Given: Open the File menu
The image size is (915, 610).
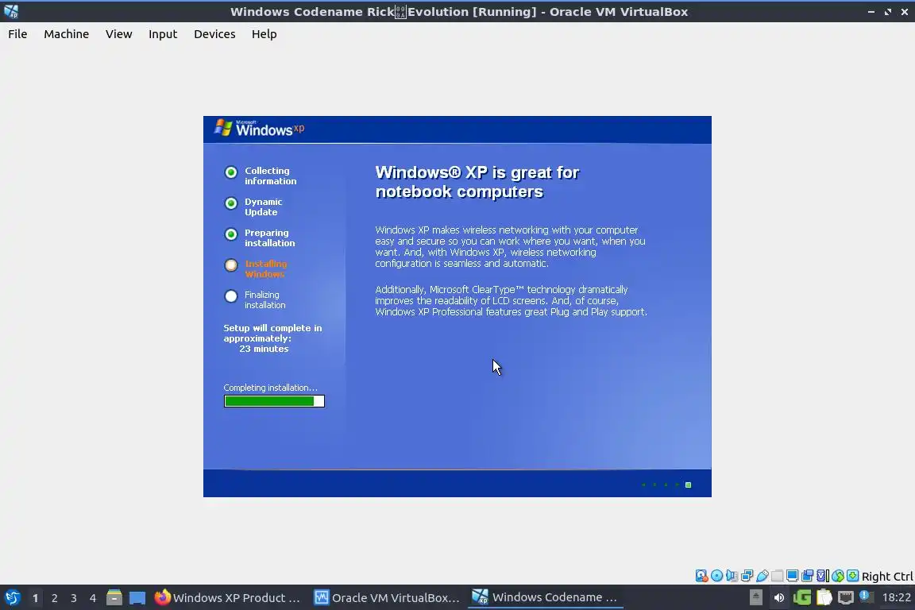Looking at the screenshot, I should [17, 34].
